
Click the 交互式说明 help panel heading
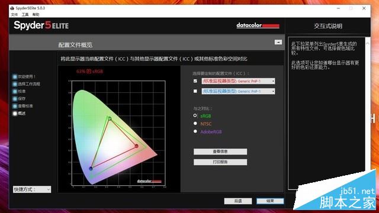[x=328, y=26]
